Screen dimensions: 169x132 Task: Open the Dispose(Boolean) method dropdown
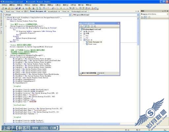click(x=138, y=15)
